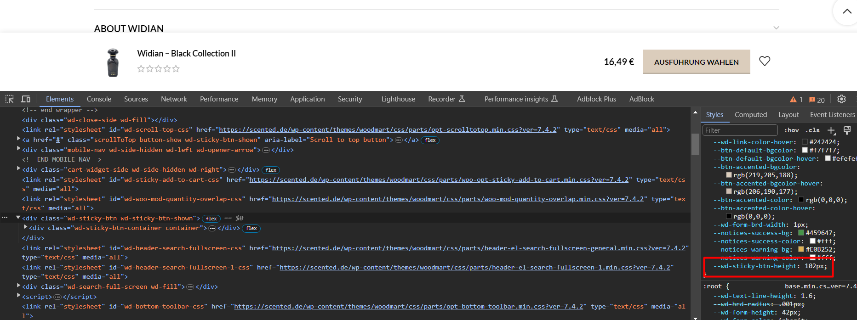Focus the Styles Filter input field

740,130
